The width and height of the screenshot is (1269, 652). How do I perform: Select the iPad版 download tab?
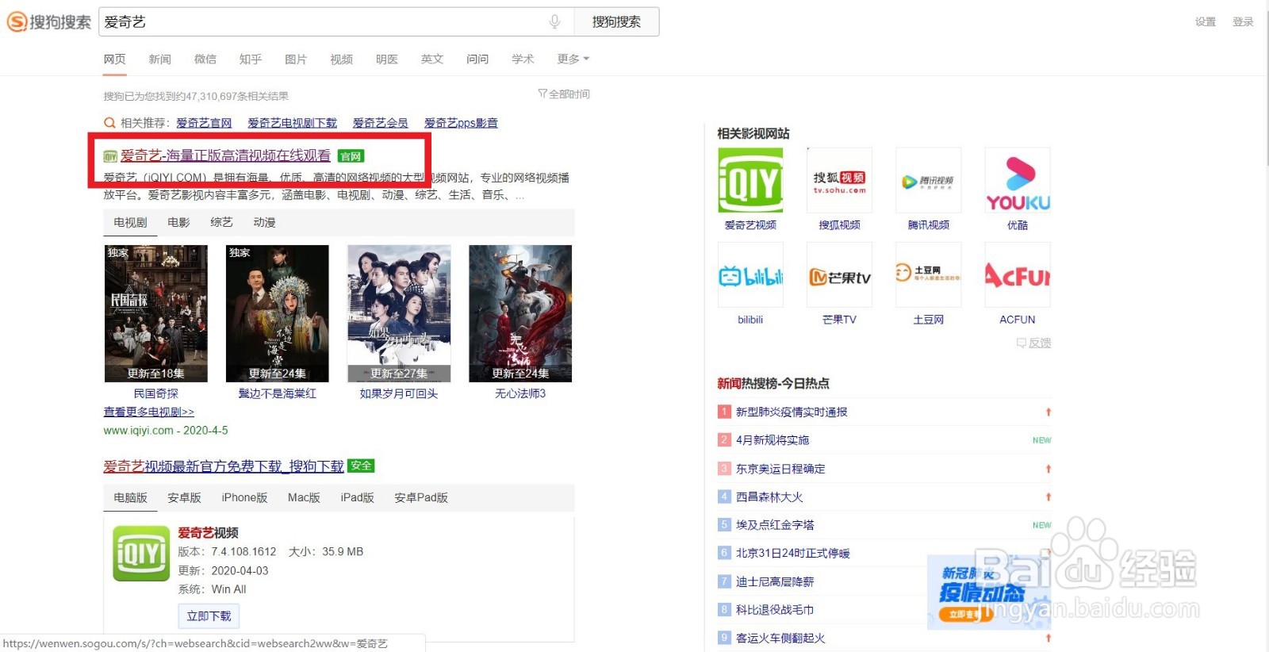pos(357,497)
